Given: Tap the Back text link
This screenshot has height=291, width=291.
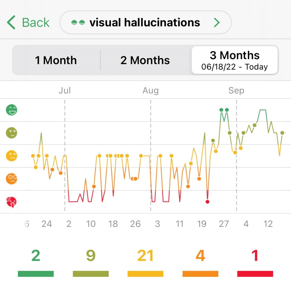Looking at the screenshot, I should point(36,23).
